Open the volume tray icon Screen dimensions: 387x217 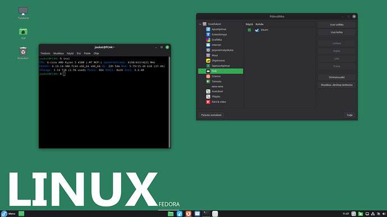[x=384, y=214]
